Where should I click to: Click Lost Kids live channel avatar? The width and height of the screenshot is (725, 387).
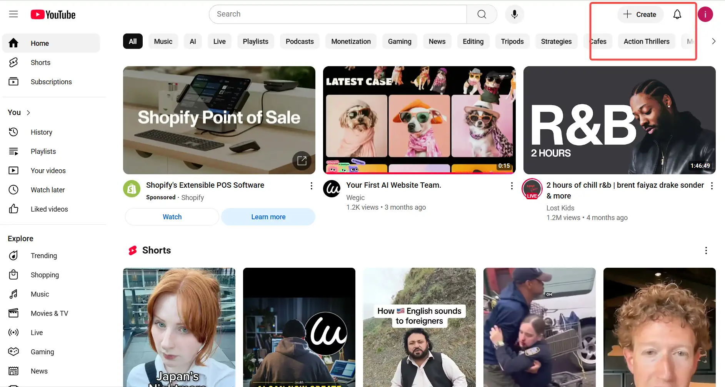532,189
